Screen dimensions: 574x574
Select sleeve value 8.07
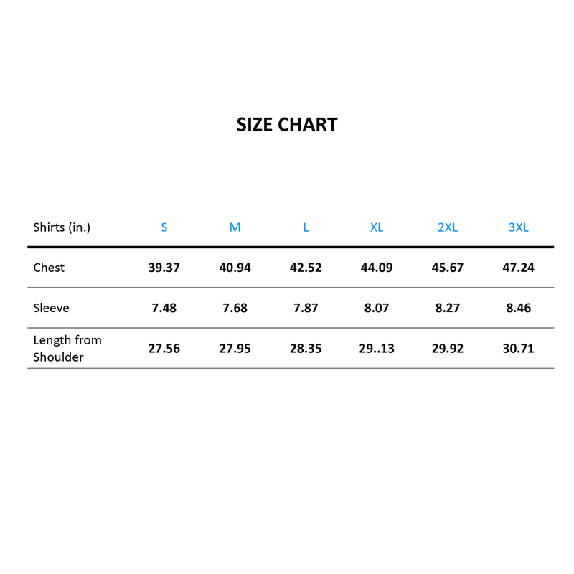[x=377, y=308]
